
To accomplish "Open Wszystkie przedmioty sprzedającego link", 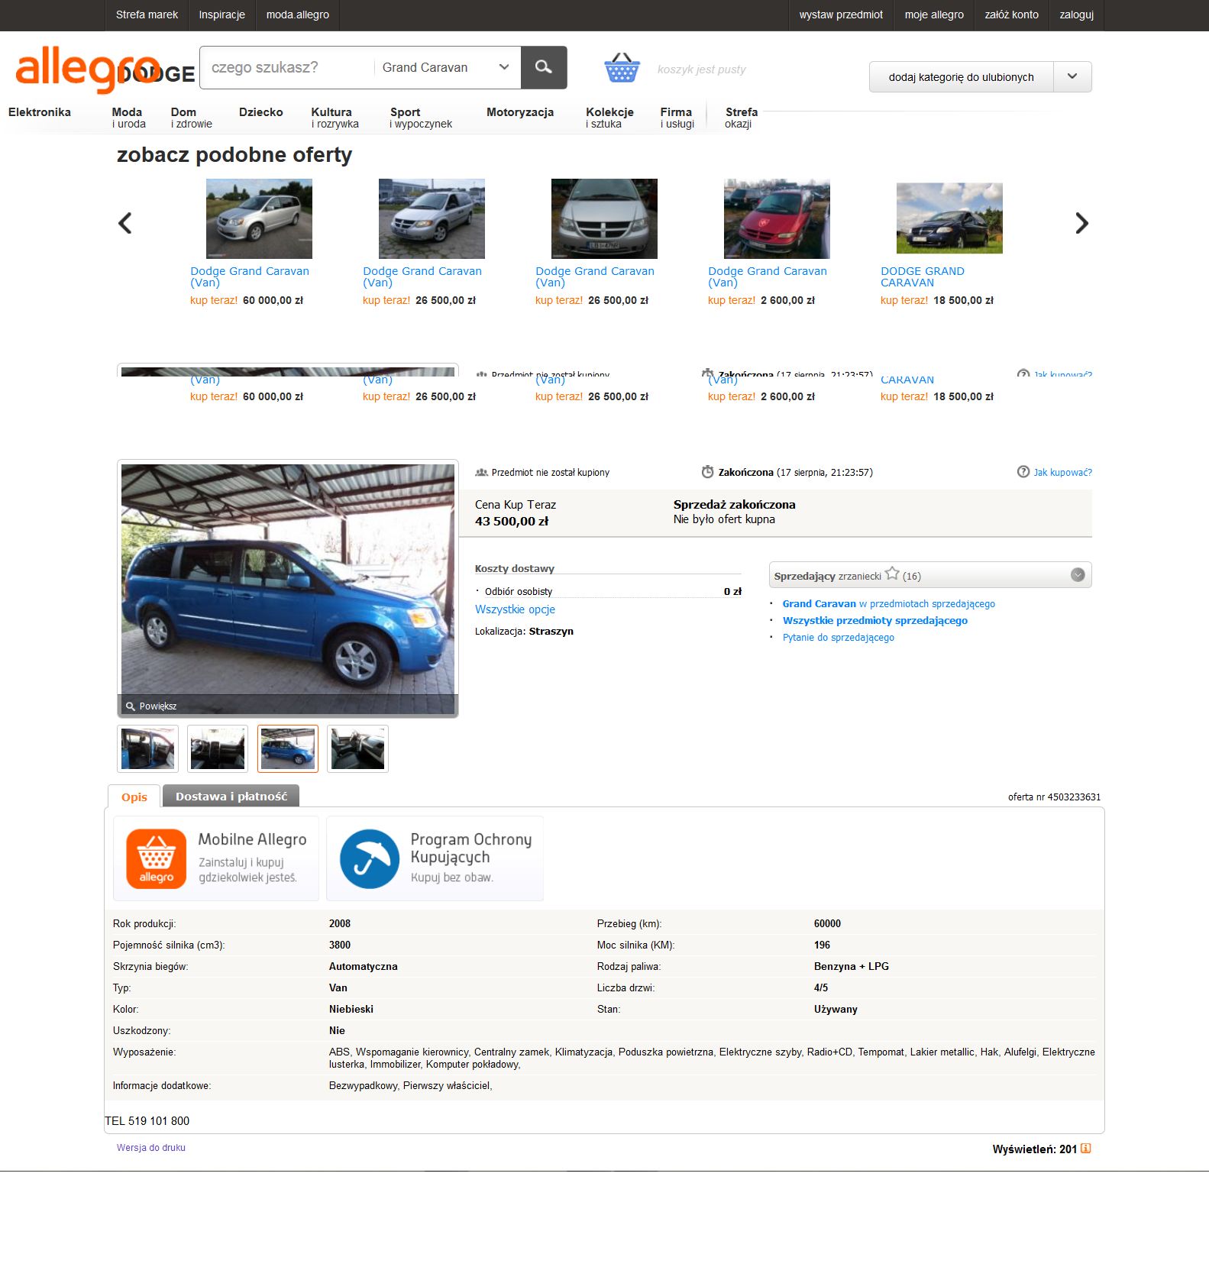I will pyautogui.click(x=875, y=621).
